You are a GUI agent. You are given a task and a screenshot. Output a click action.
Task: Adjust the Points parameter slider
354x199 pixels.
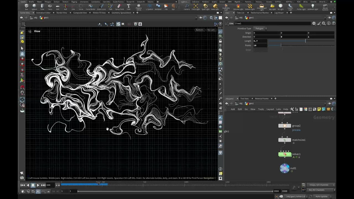(301, 45)
